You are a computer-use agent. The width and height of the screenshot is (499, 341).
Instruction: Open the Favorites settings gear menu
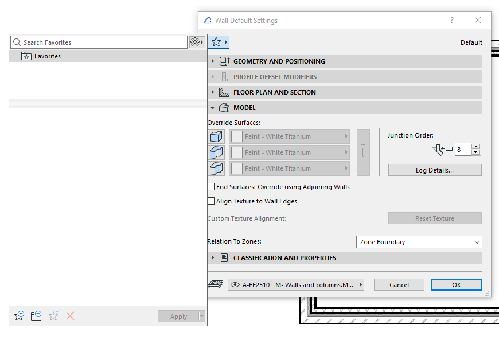tap(196, 42)
